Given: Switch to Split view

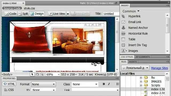Looking at the screenshot, I should click(23, 14).
